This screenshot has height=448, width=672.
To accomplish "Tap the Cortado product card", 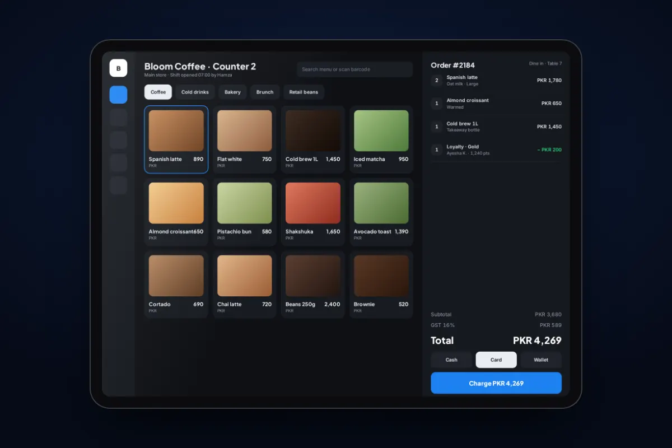I will (176, 284).
